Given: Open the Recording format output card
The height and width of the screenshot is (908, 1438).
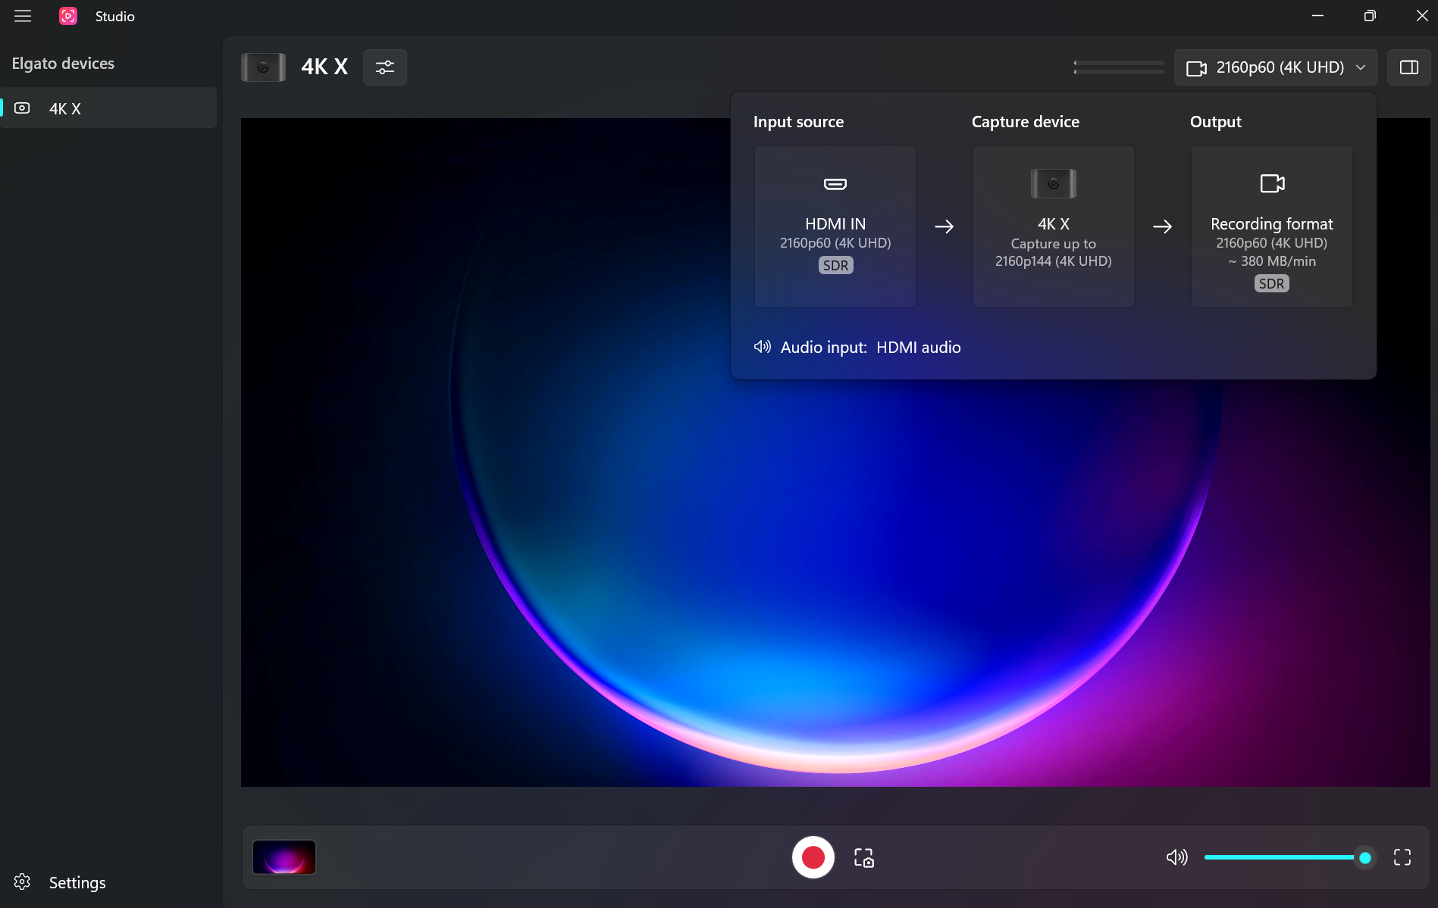Looking at the screenshot, I should [1272, 226].
